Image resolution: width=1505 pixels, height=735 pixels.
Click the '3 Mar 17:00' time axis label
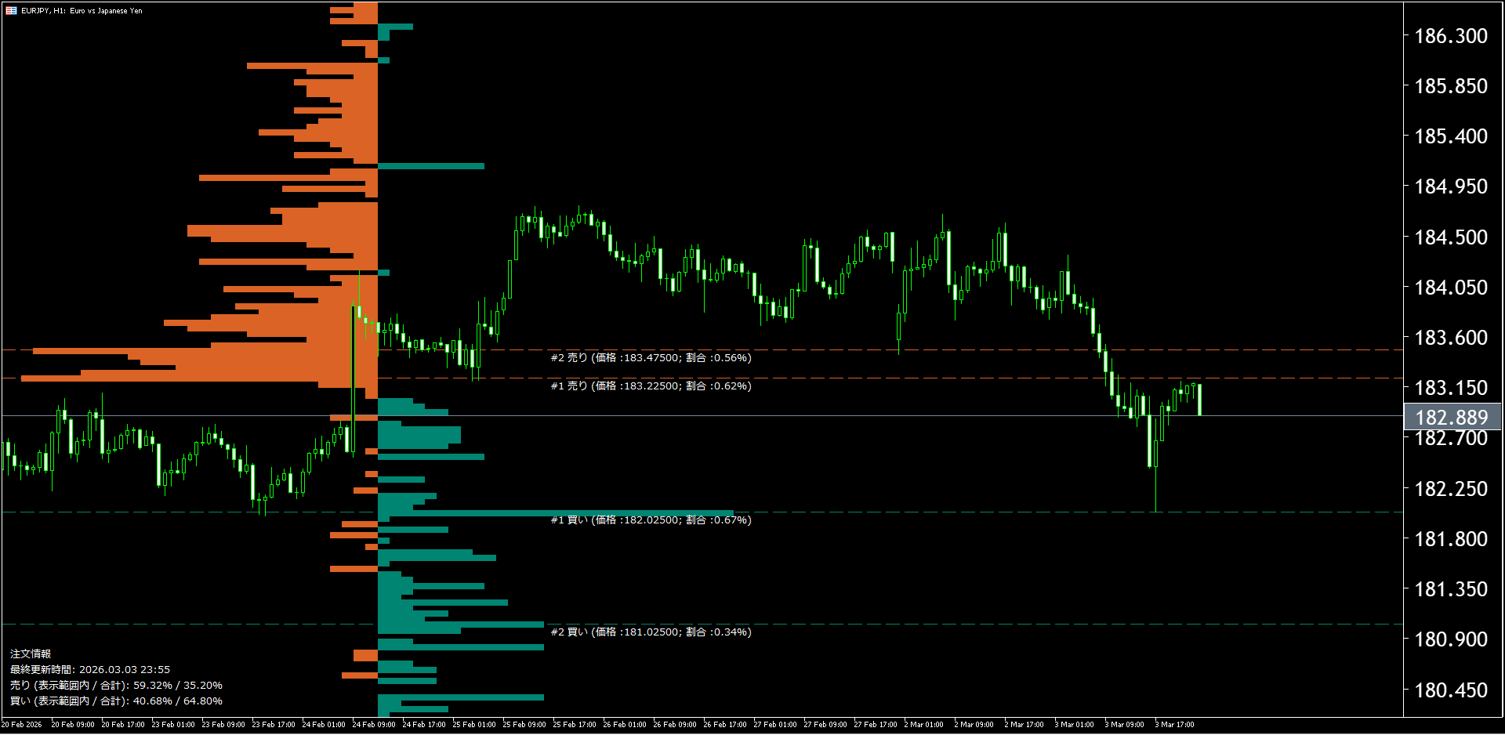1175,725
